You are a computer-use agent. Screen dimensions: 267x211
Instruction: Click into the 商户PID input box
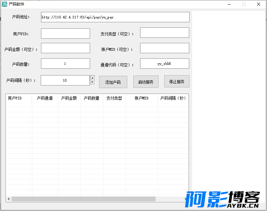(66, 34)
